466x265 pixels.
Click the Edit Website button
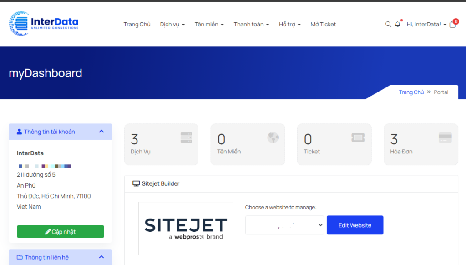coord(355,225)
